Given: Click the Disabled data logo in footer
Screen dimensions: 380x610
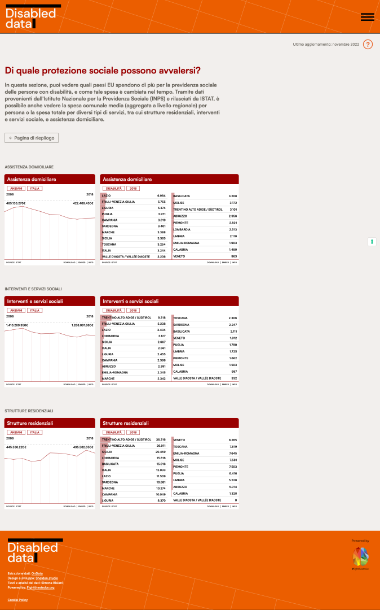Looking at the screenshot, I should (x=34, y=551).
